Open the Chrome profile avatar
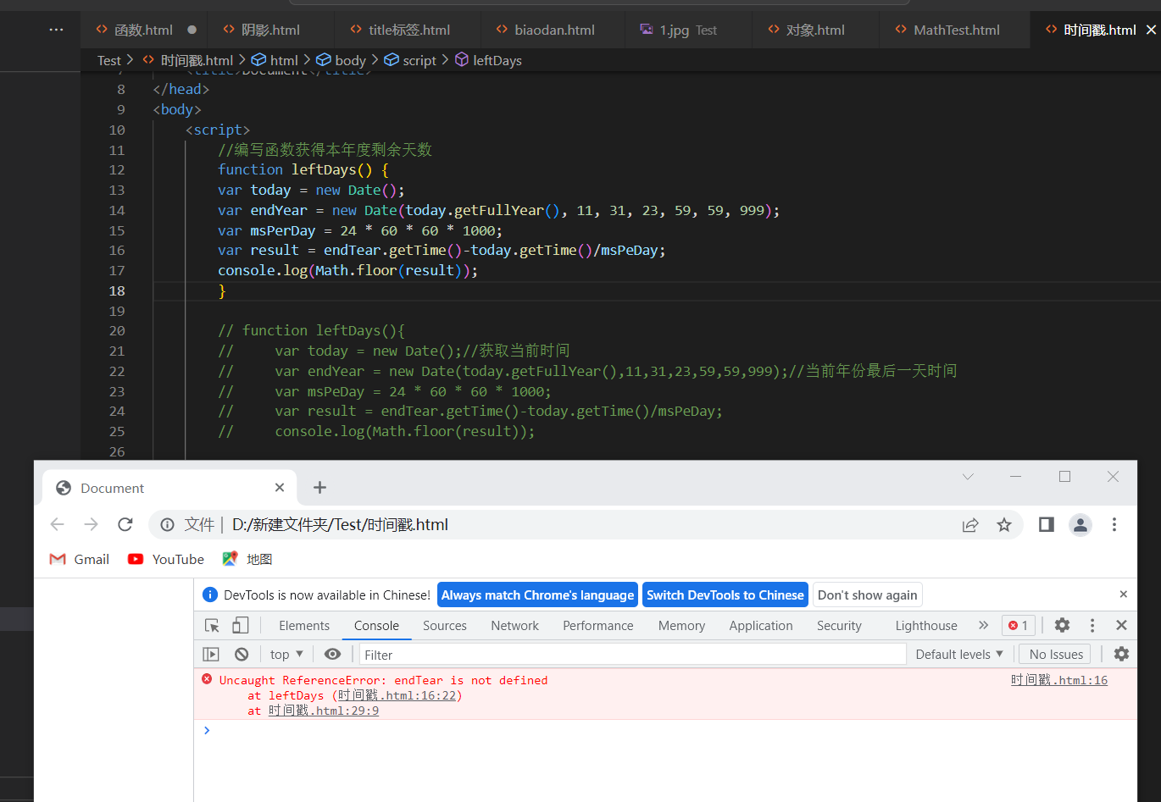Viewport: 1161px width, 802px height. (1080, 525)
